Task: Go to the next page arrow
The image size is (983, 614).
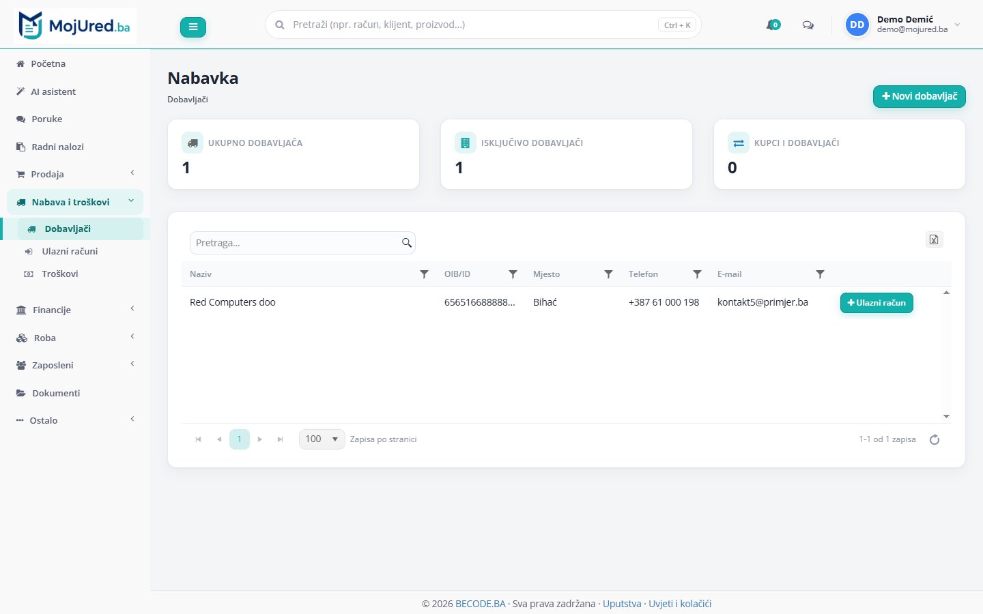Action: [260, 439]
